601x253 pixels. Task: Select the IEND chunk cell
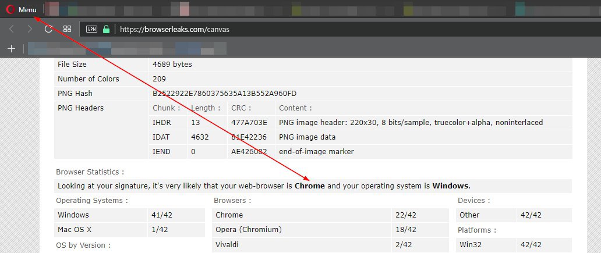pyautogui.click(x=162, y=152)
